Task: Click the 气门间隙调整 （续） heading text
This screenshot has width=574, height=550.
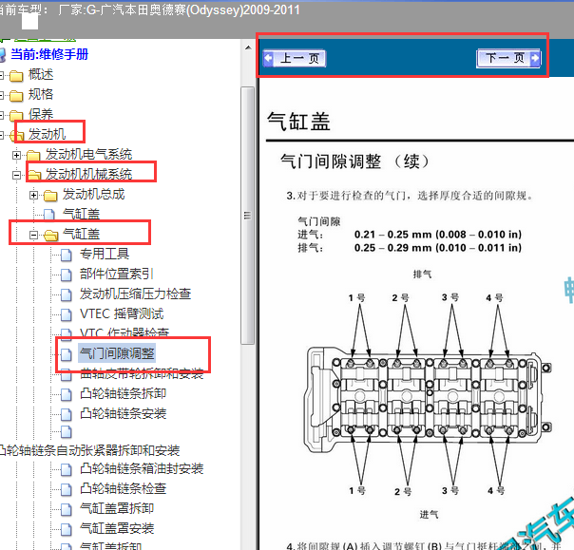Action: pyautogui.click(x=354, y=161)
